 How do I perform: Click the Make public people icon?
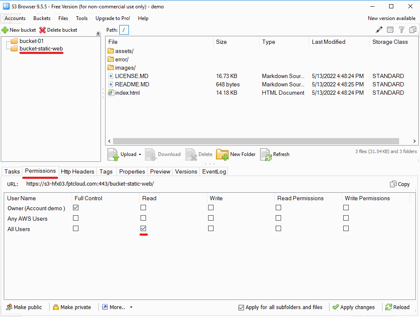(9, 307)
